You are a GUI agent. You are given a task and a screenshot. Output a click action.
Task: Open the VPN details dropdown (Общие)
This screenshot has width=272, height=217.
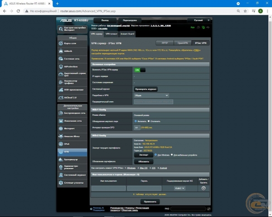click(151, 95)
